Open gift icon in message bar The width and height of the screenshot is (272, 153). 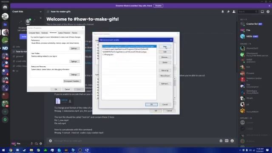221,141
